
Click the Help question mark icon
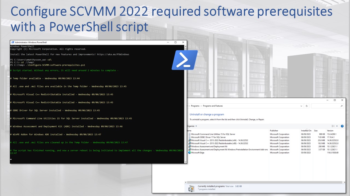342,126
